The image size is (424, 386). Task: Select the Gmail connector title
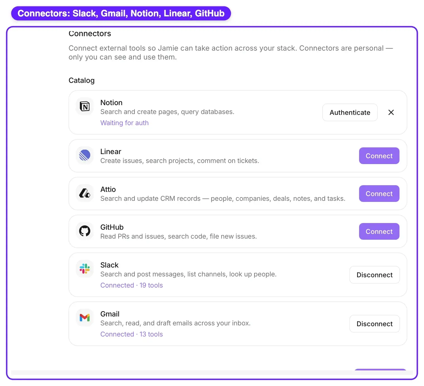[x=110, y=314]
